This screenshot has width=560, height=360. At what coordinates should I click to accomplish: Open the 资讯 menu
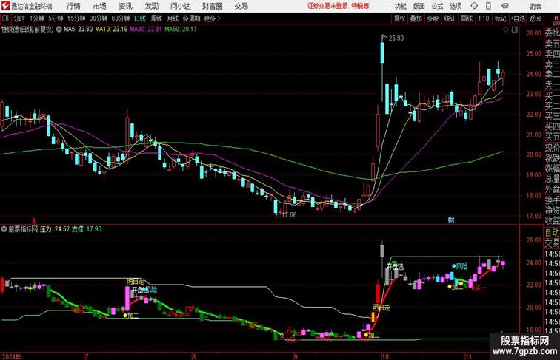[x=125, y=6]
